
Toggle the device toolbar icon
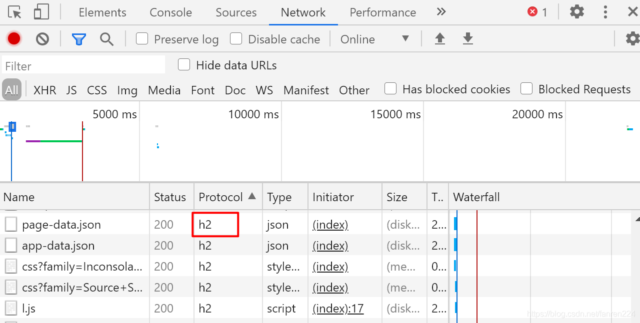(41, 12)
